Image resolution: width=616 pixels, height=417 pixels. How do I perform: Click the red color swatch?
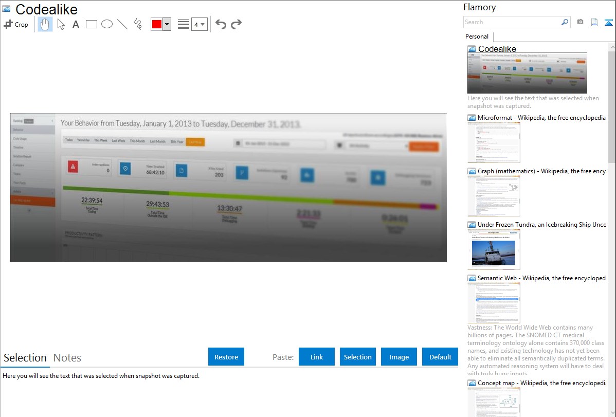pyautogui.click(x=156, y=24)
